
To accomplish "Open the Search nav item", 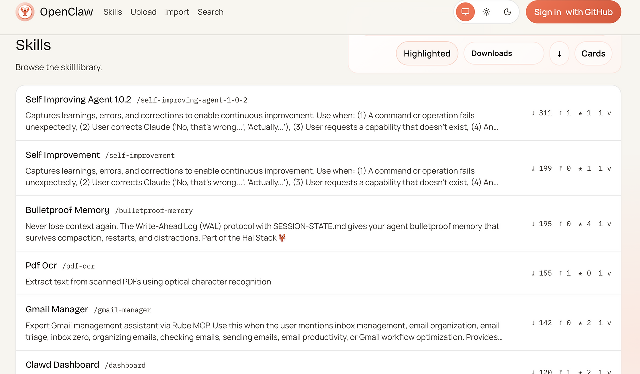I will 210,12.
